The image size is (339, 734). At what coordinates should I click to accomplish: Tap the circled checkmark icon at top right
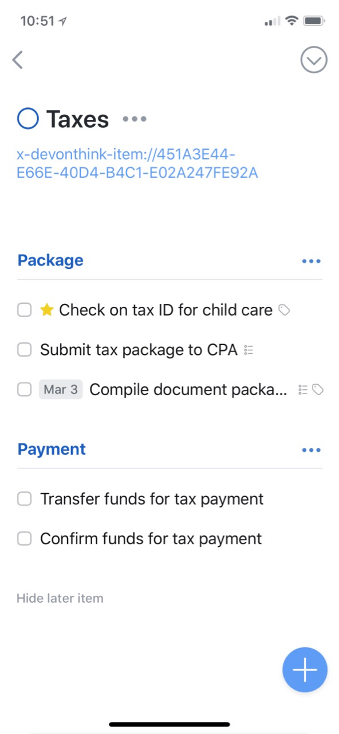[314, 60]
